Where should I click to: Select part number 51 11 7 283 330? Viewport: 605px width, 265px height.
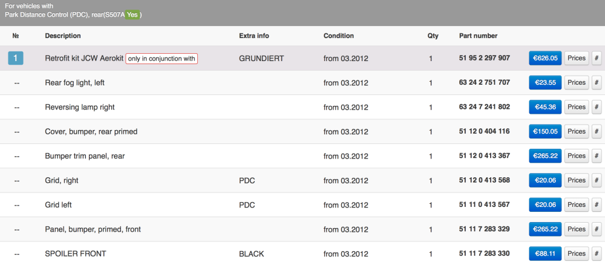(485, 253)
